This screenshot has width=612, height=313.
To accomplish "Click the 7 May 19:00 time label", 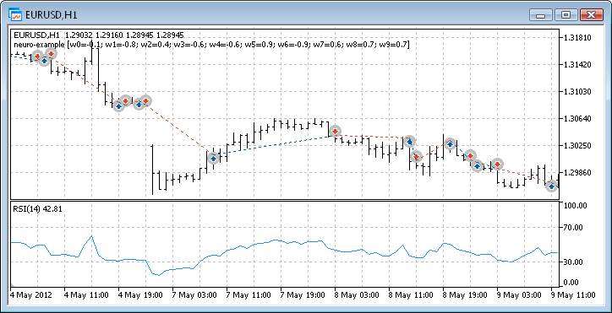I will point(303,294).
